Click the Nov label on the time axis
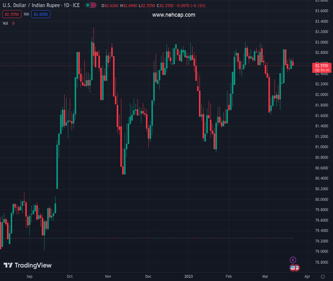The image size is (333, 281). pos(108,277)
